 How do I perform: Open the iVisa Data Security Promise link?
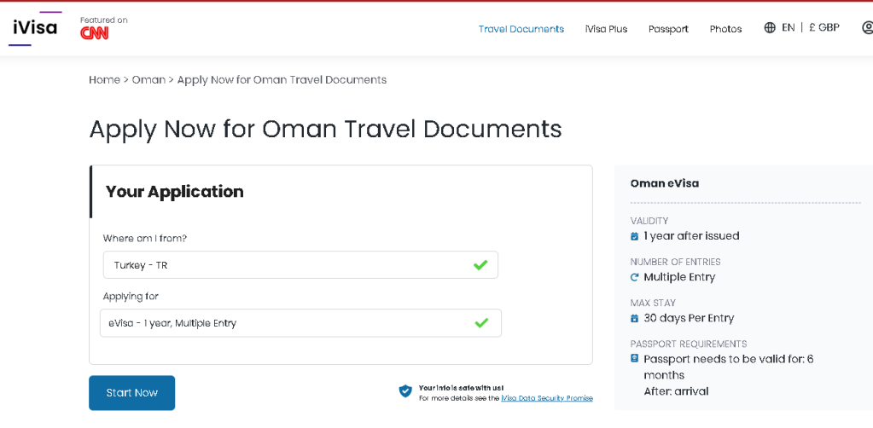pyautogui.click(x=547, y=398)
